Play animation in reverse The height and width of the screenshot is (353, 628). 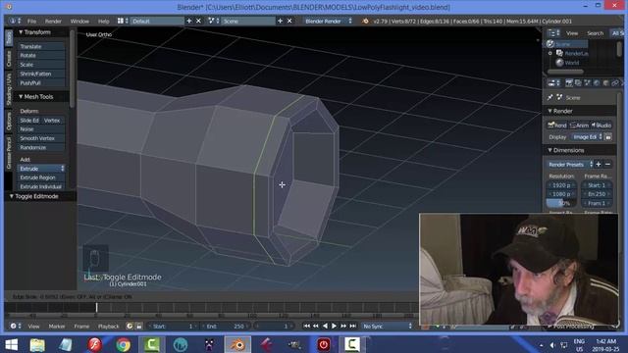click(x=325, y=327)
